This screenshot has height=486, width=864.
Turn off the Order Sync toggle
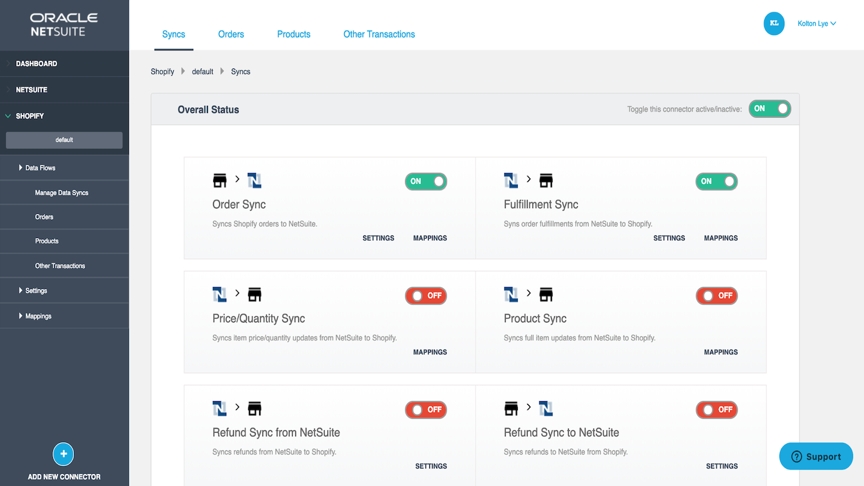pyautogui.click(x=426, y=181)
